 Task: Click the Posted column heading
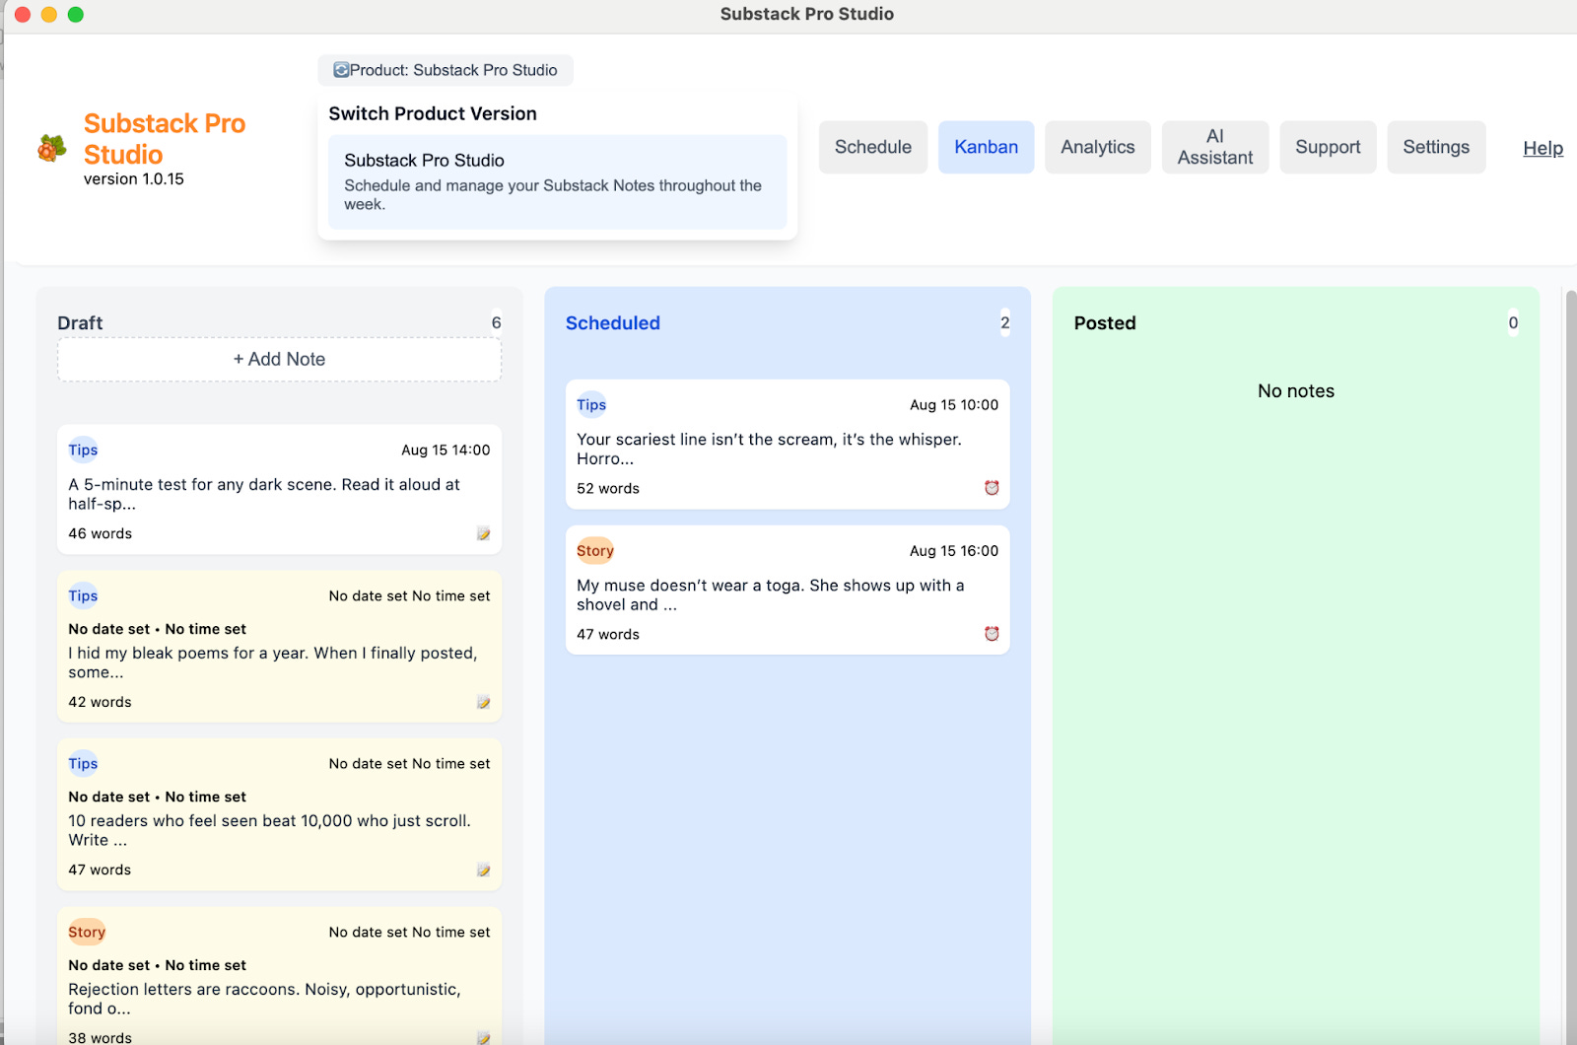click(1105, 323)
